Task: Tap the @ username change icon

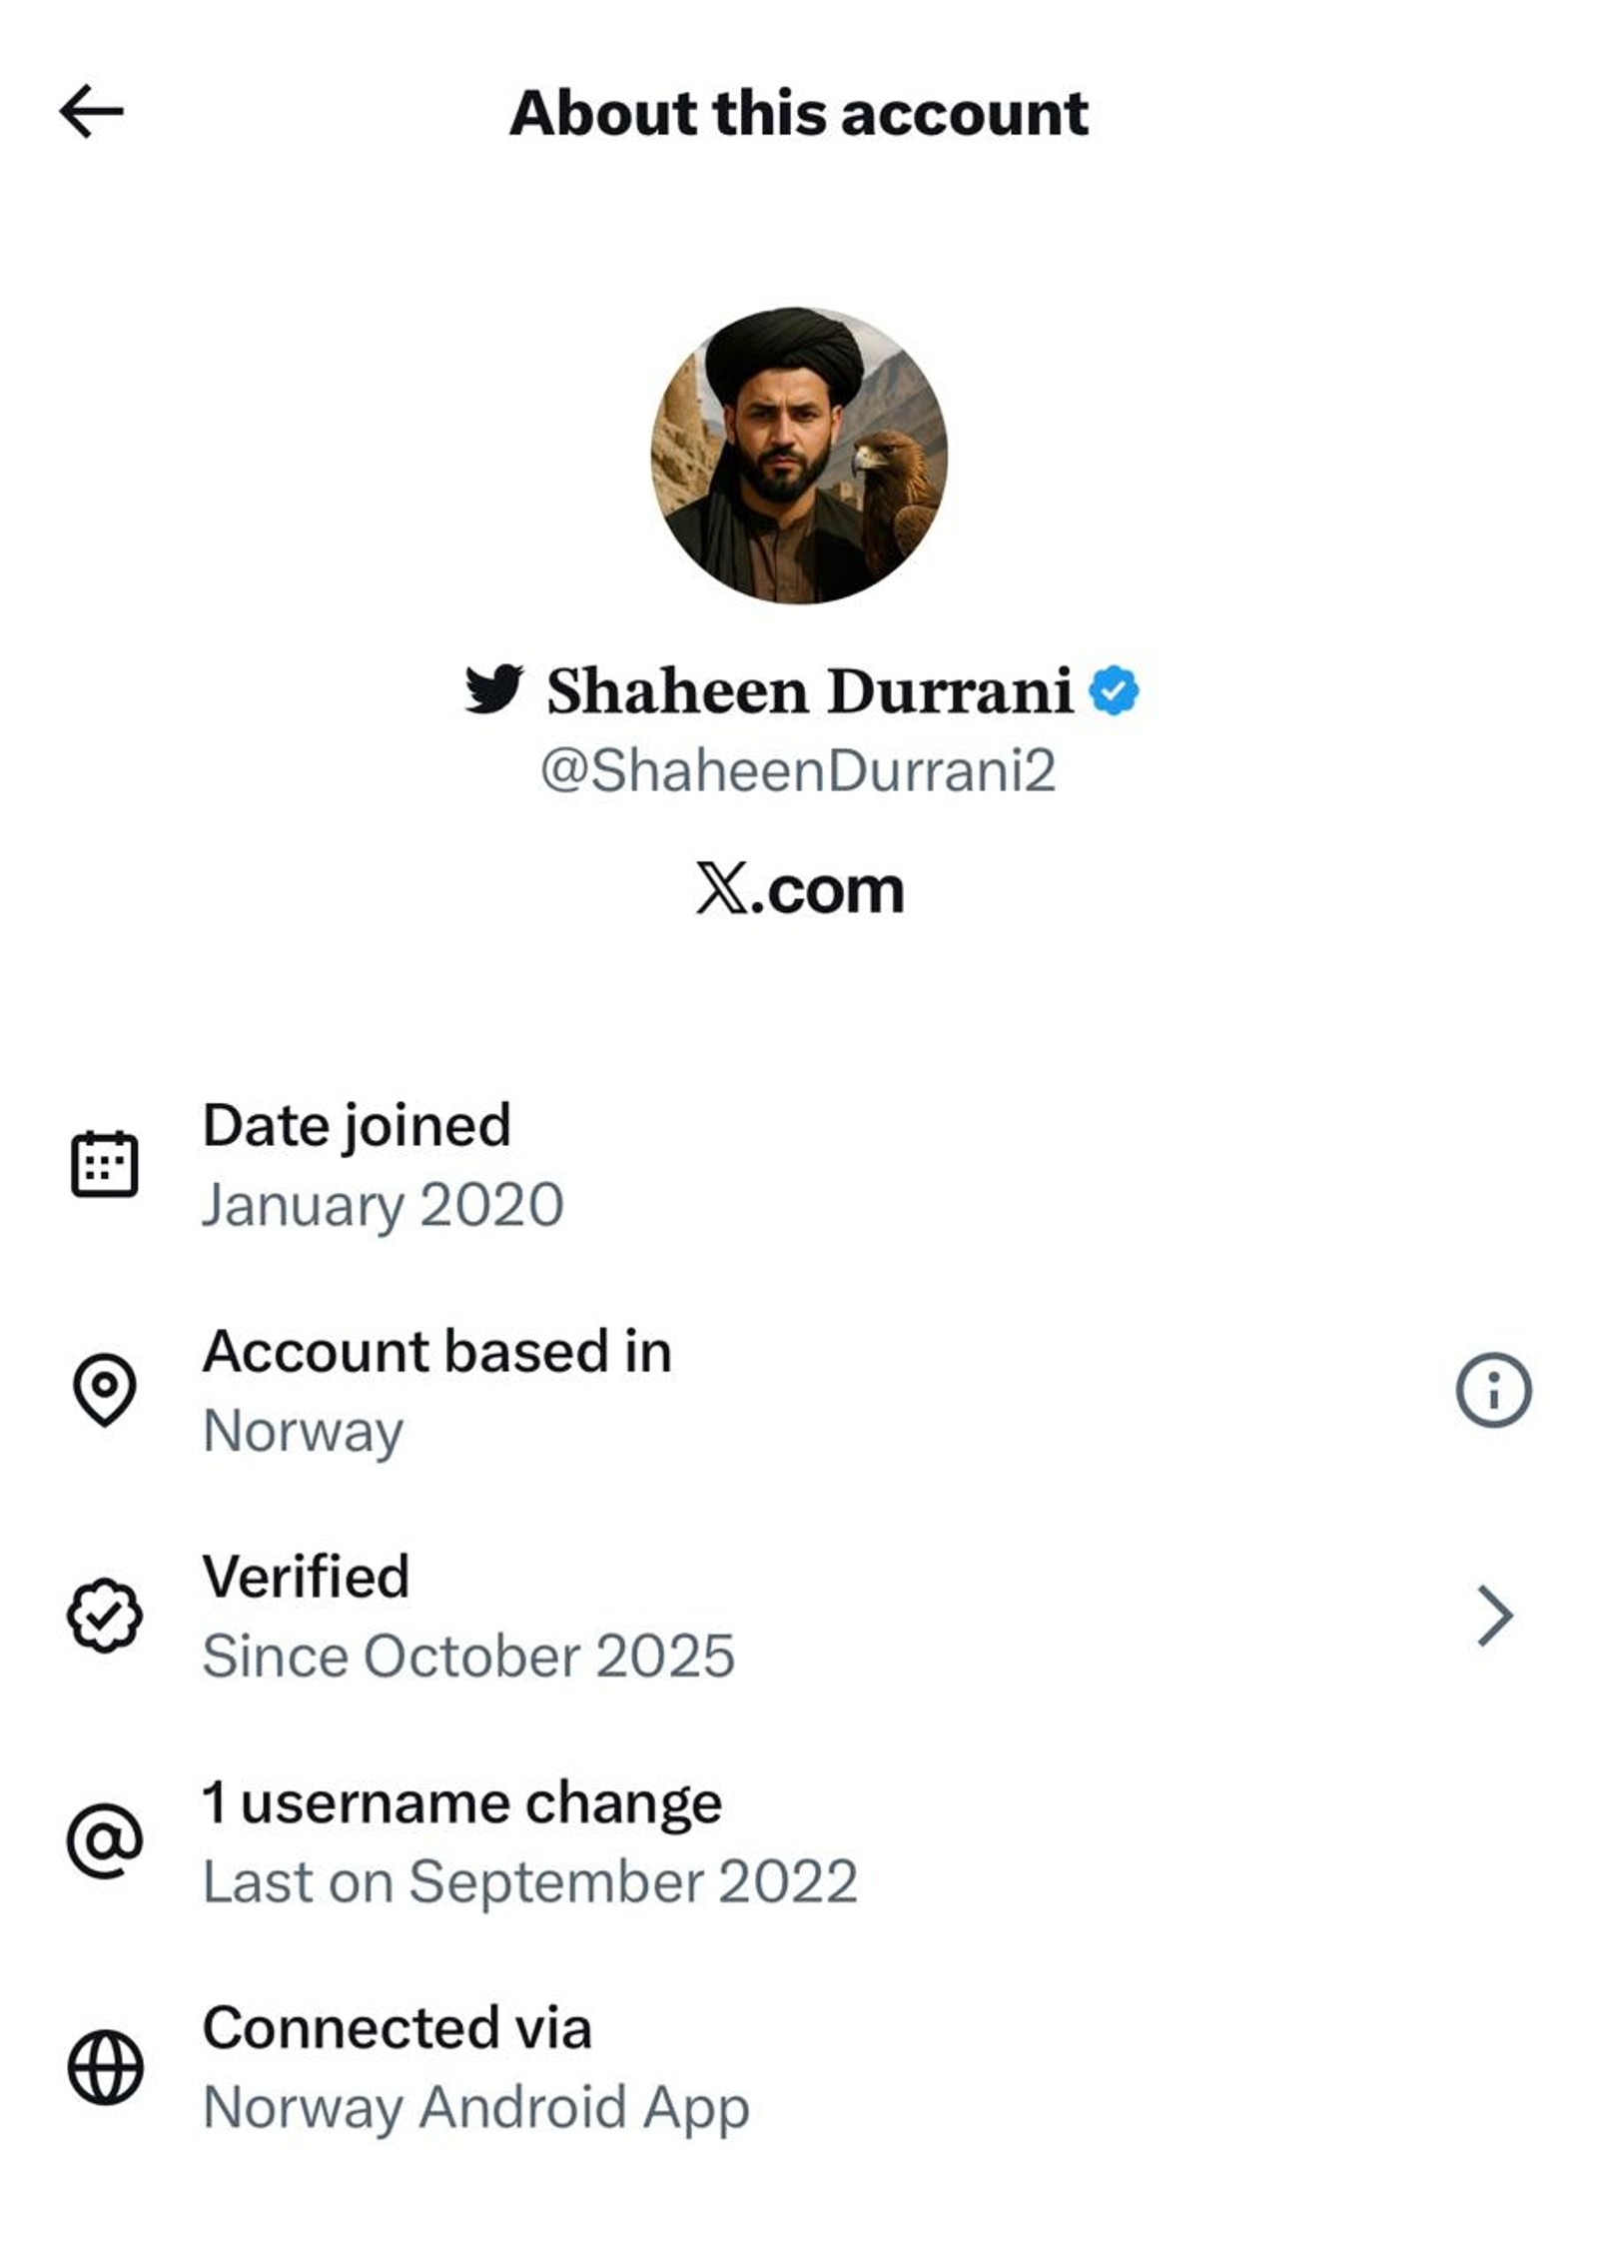Action: [x=104, y=1841]
